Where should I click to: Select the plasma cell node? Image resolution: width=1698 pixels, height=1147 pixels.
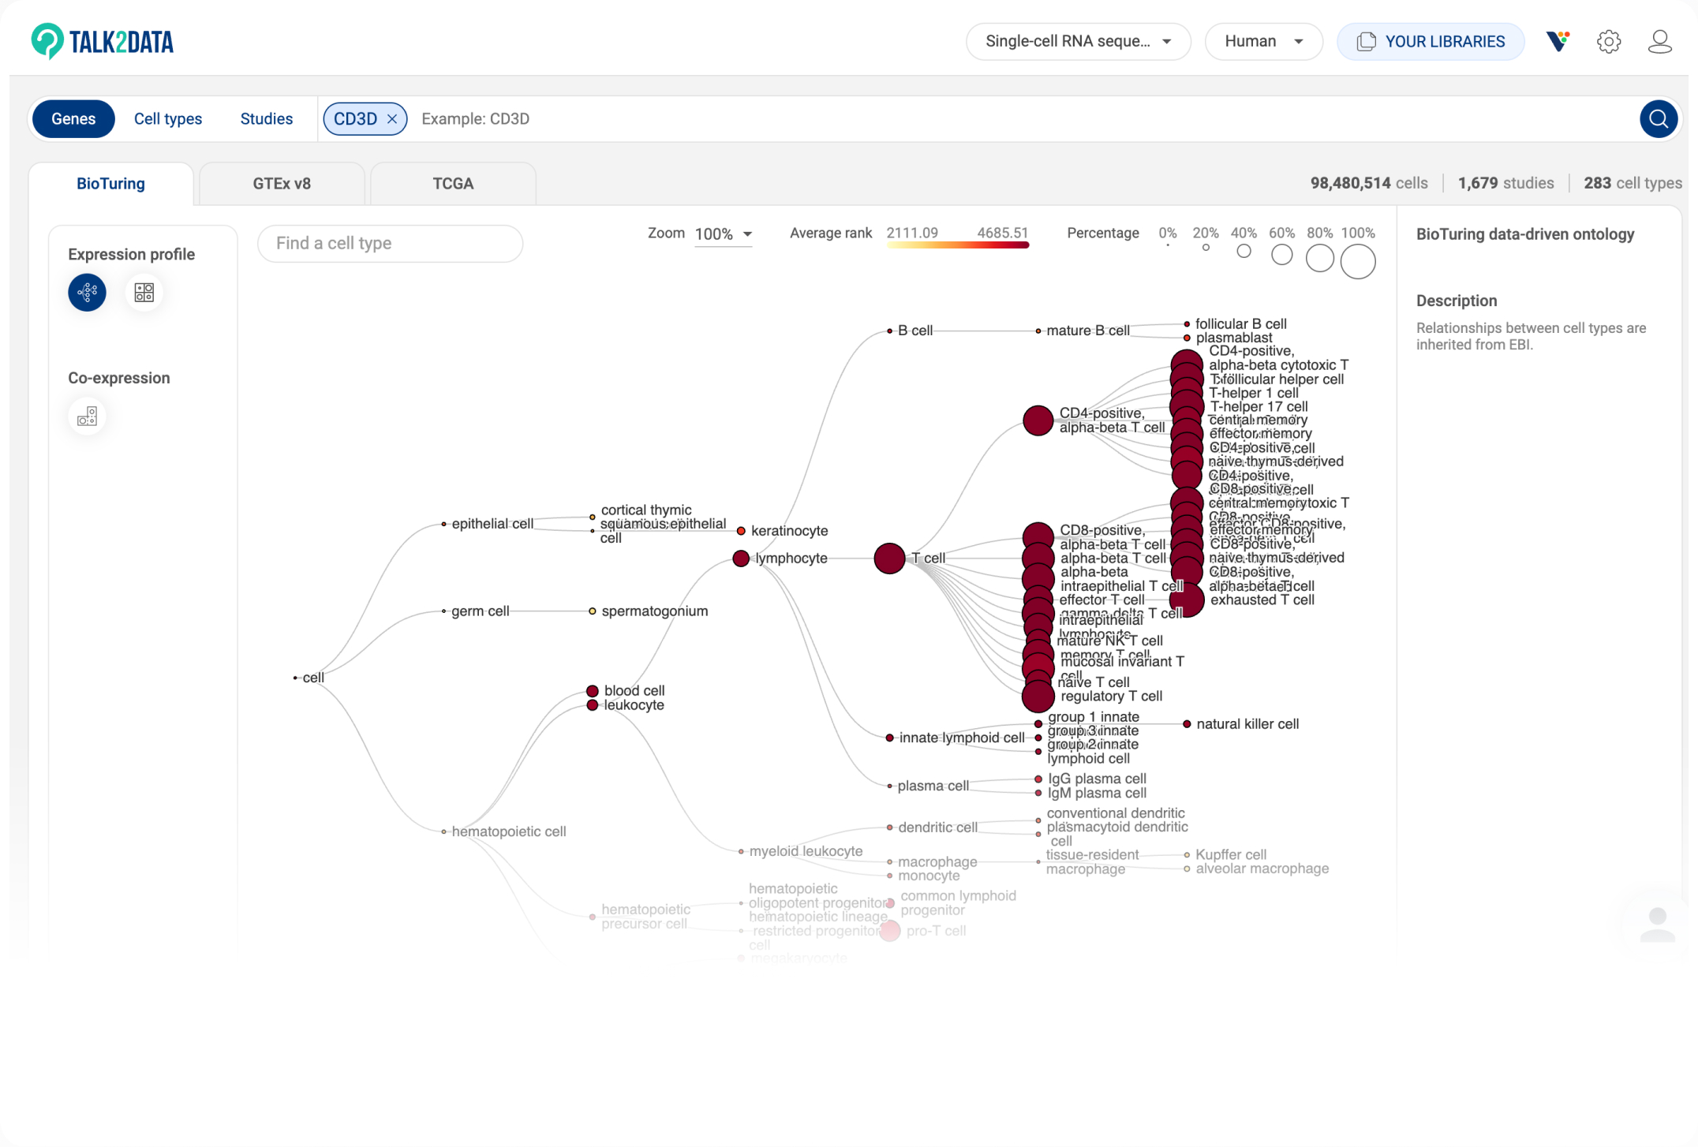pos(889,786)
